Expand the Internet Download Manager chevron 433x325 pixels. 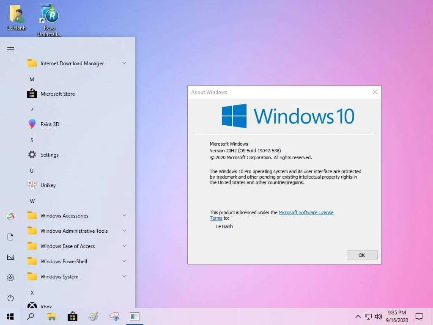click(x=124, y=63)
